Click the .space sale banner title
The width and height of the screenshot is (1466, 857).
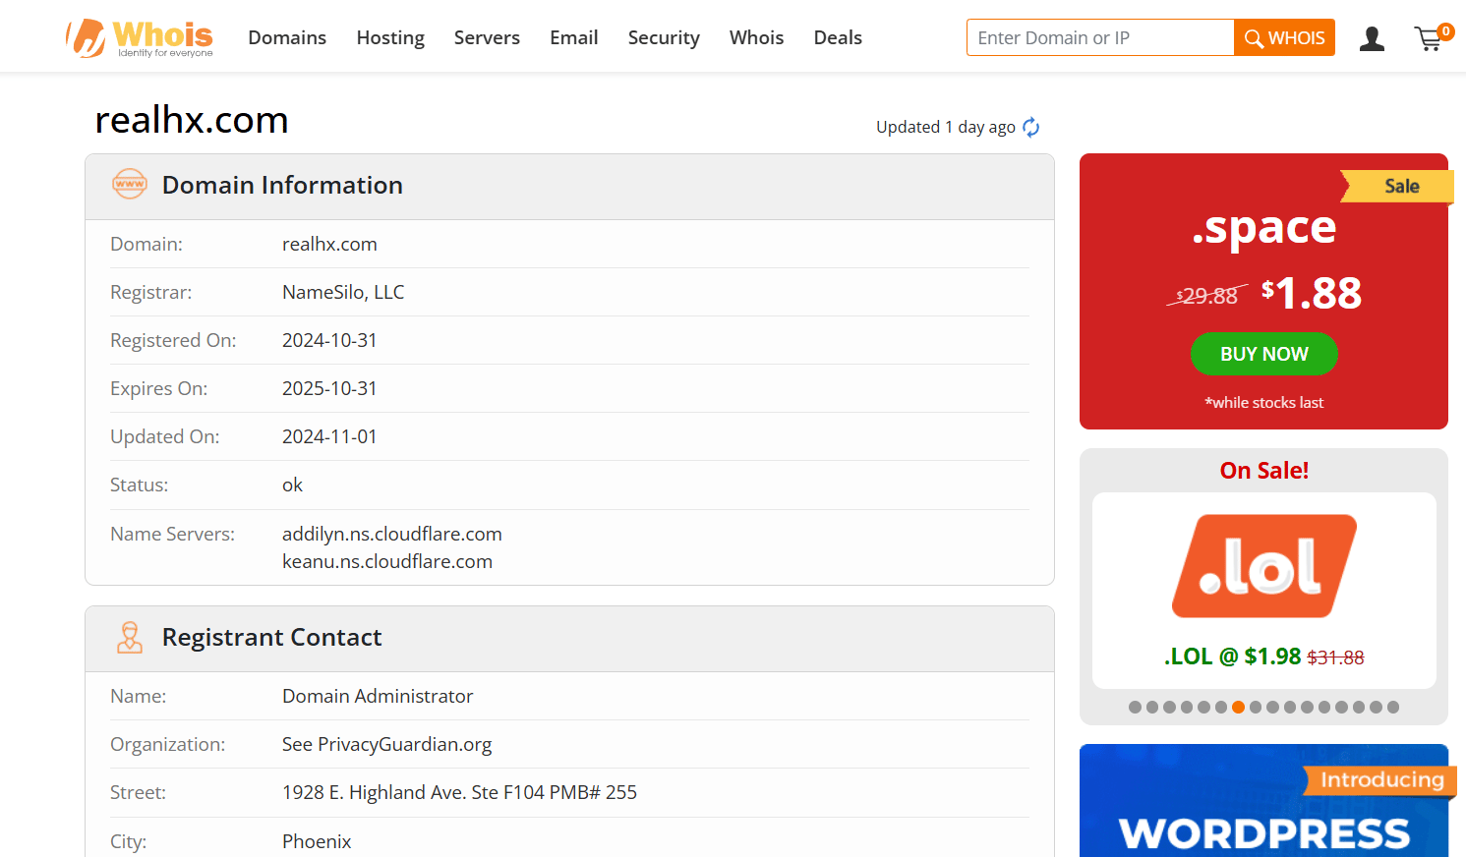click(1263, 228)
